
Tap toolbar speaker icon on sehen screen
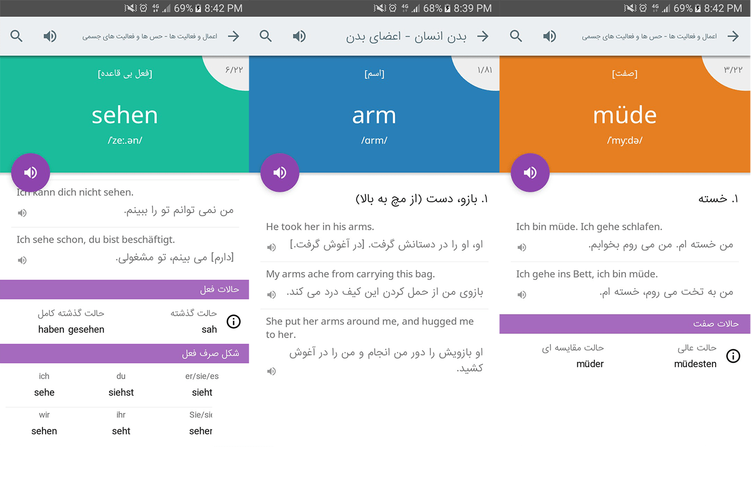(50, 36)
